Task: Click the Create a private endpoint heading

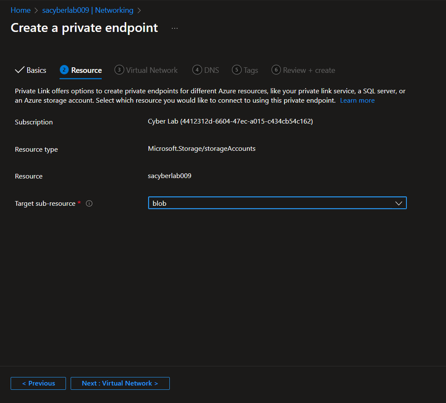Action: pos(84,28)
